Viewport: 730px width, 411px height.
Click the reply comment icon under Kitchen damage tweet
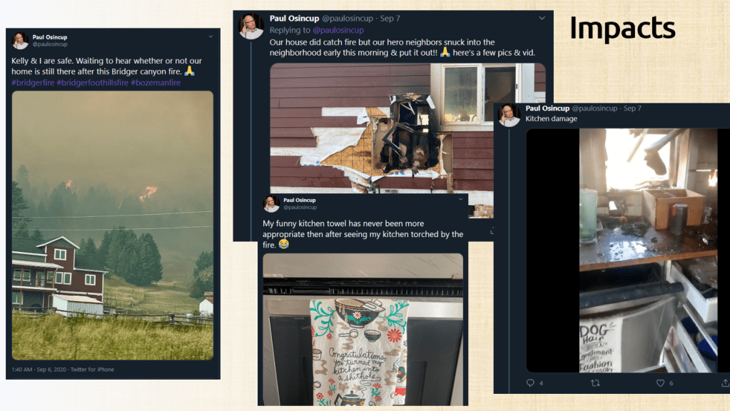[x=529, y=382]
